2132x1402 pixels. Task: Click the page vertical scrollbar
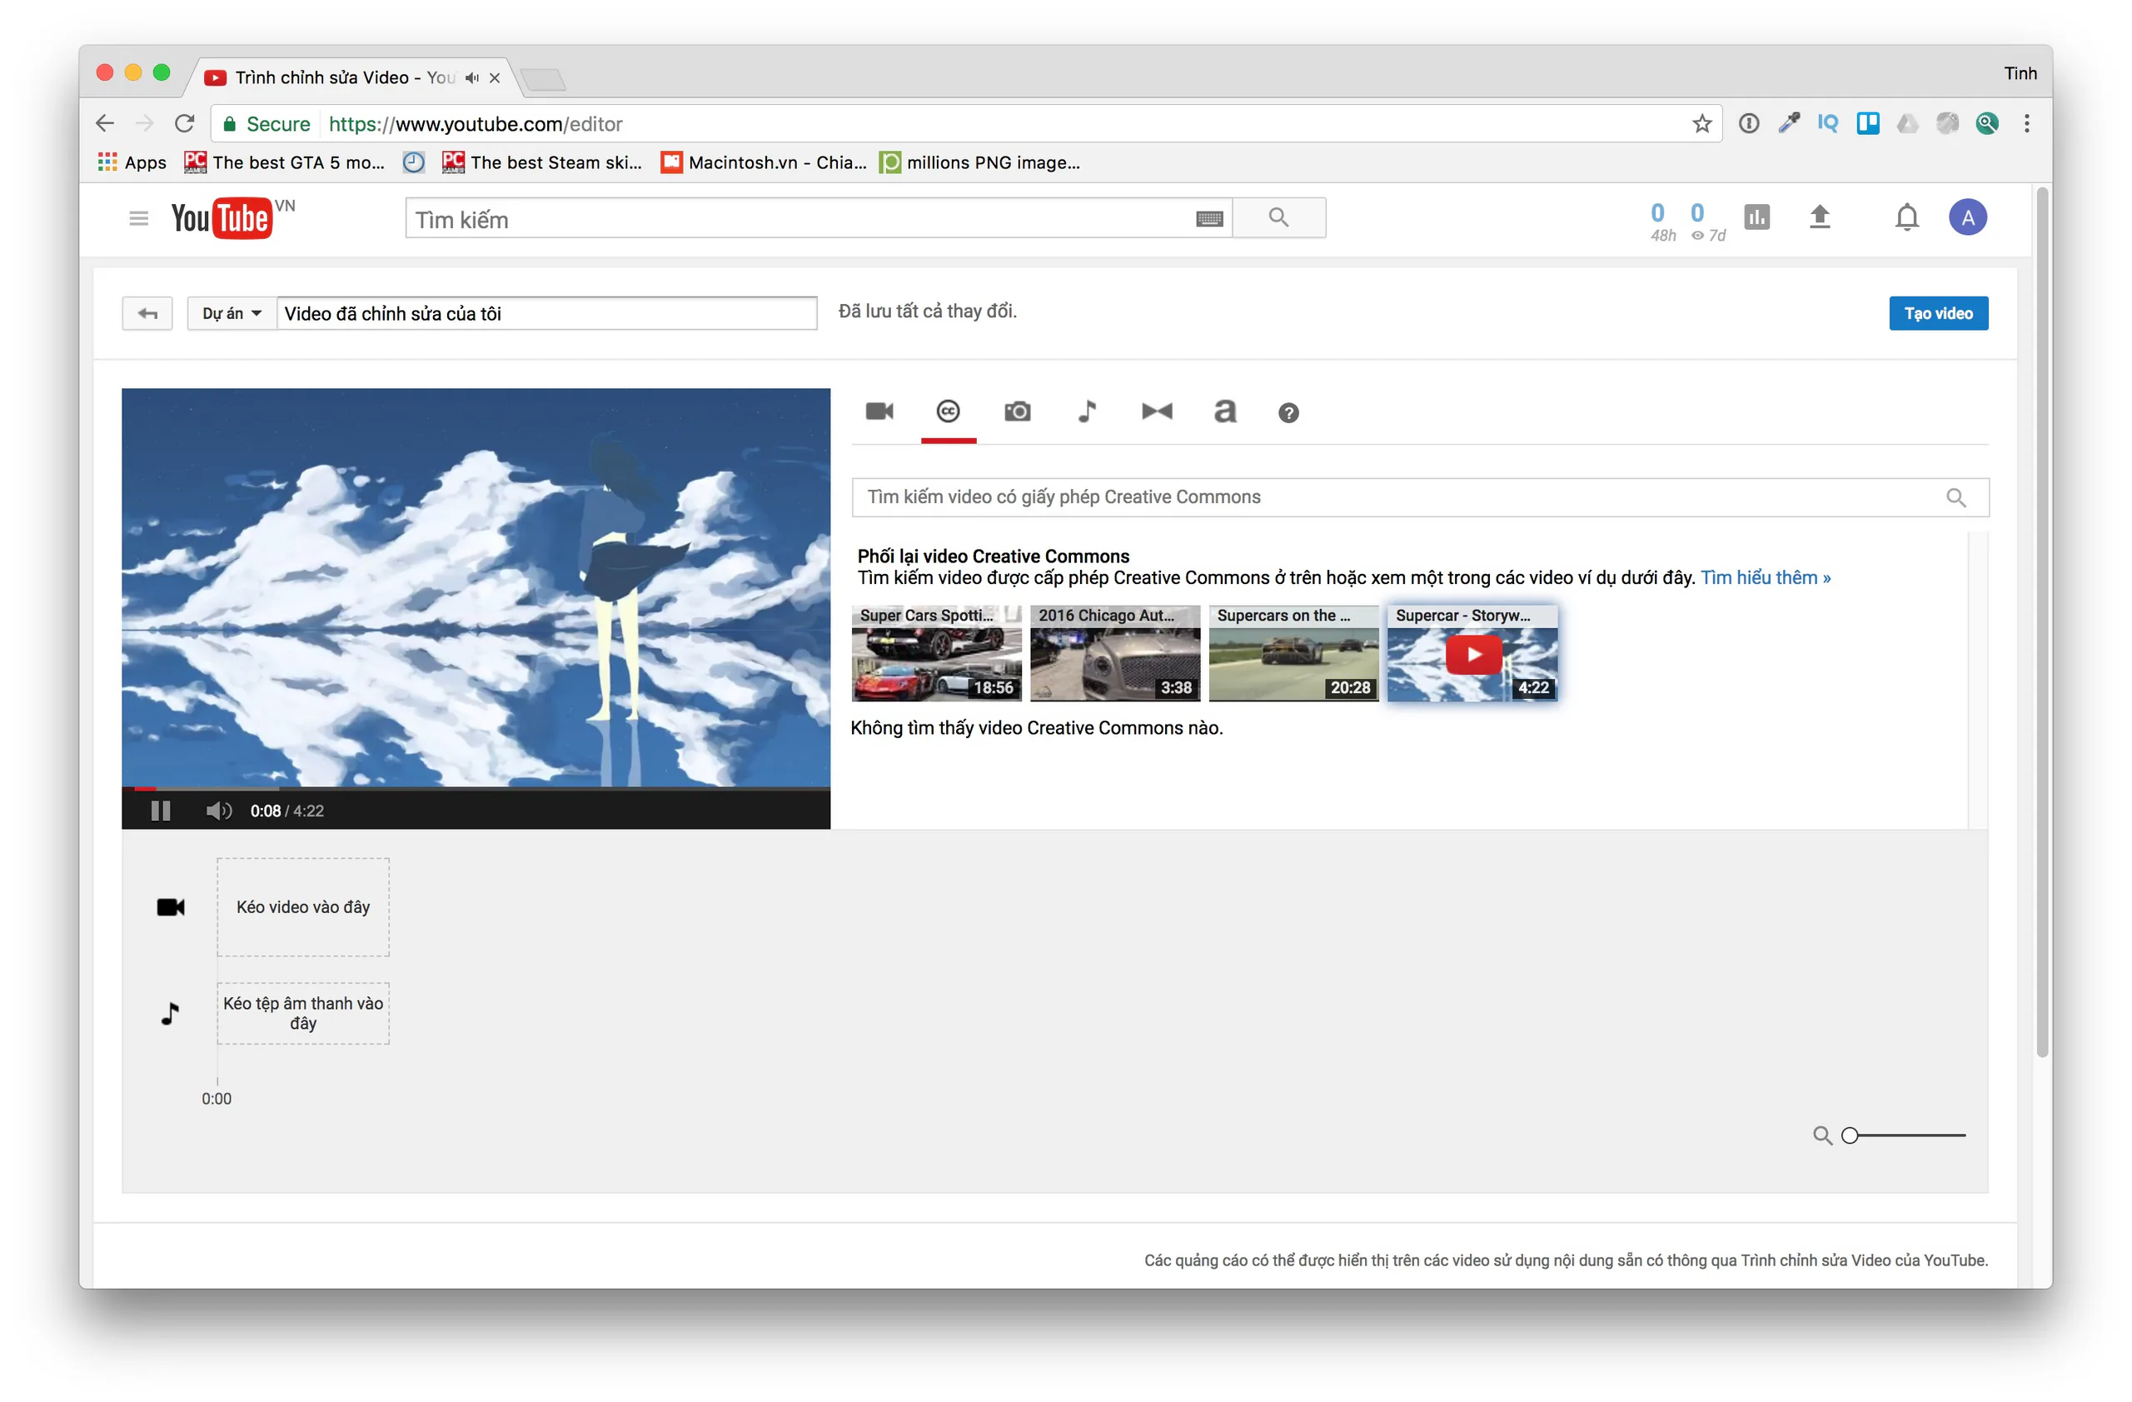(2042, 622)
